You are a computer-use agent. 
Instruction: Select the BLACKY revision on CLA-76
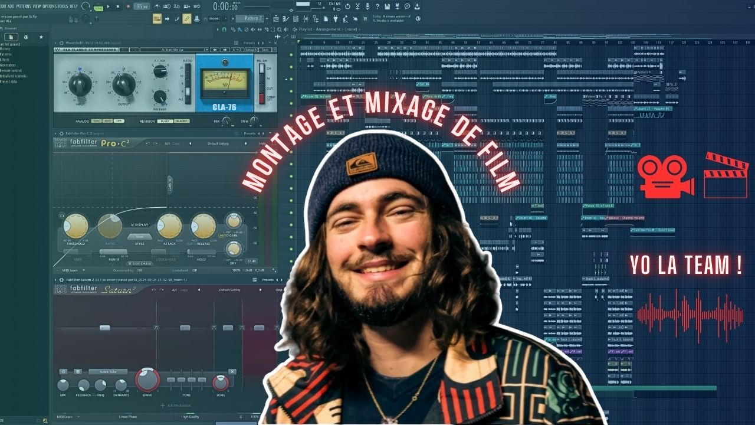click(x=182, y=121)
